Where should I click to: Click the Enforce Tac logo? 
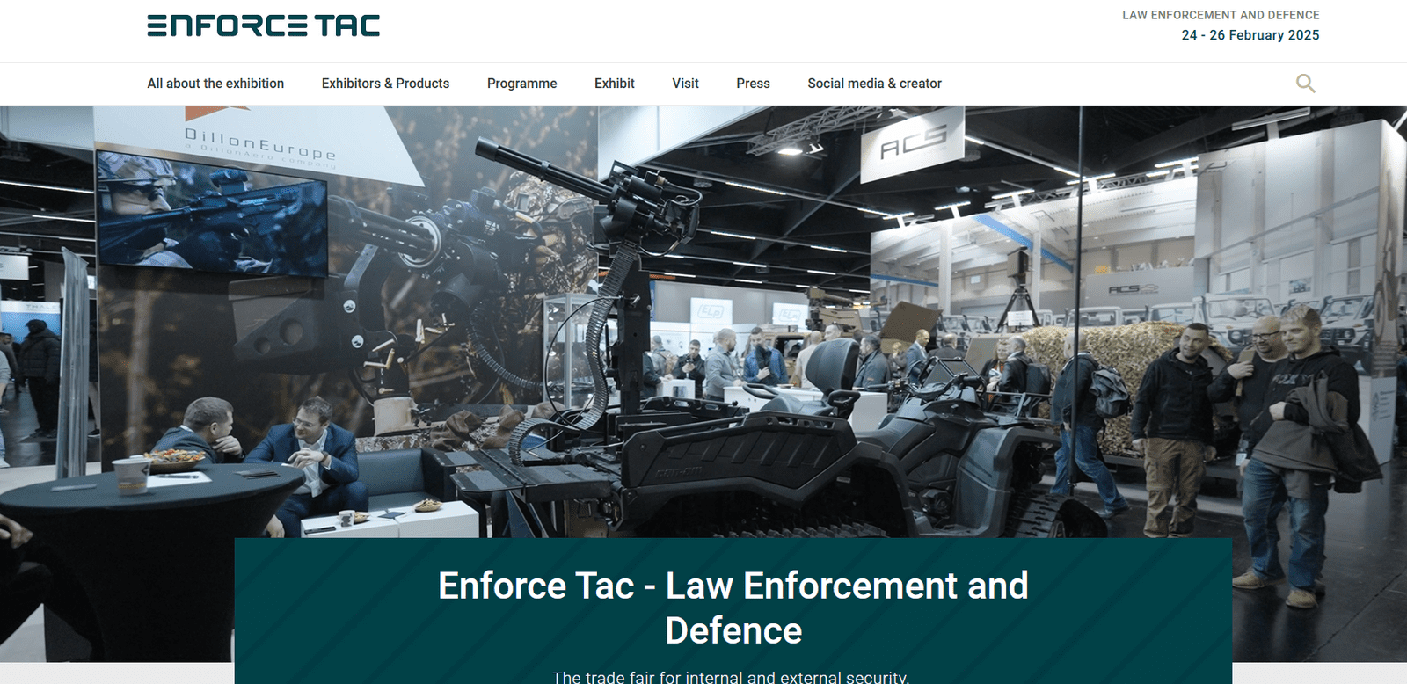264,25
